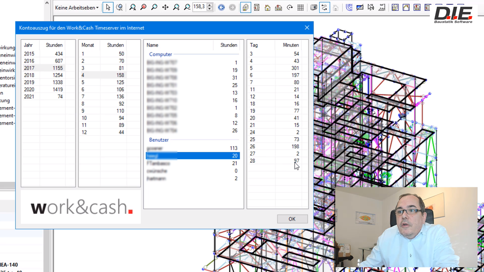Viewport: 484px width, 272px height.
Task: Click the zoom-in magnifier with plus
Action: 176,7
